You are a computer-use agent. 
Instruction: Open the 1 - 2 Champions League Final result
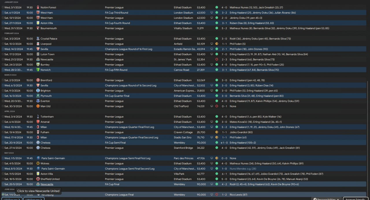coord(224,195)
